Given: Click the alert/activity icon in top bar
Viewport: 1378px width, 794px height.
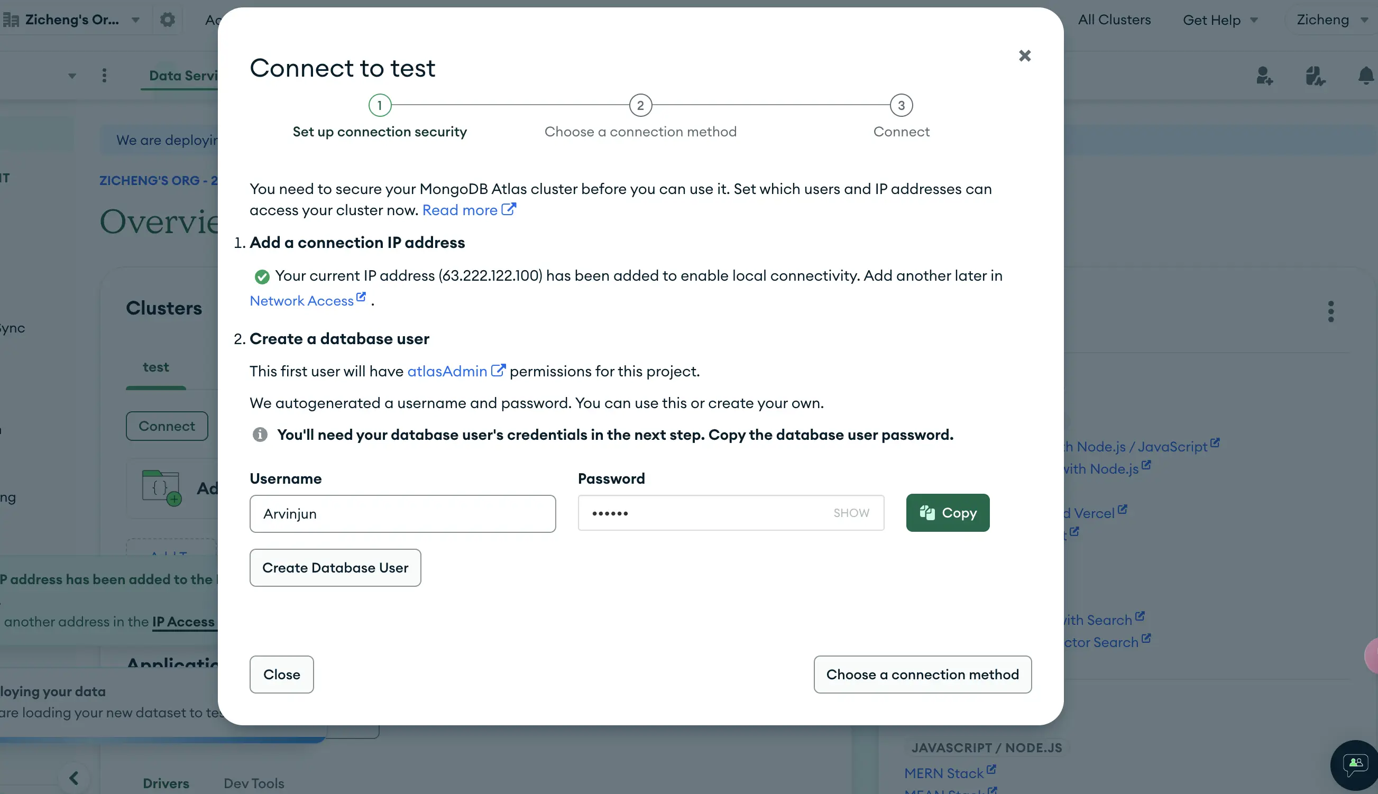Looking at the screenshot, I should [x=1365, y=76].
